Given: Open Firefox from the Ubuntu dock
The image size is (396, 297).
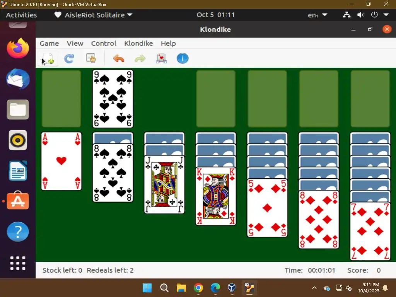Looking at the screenshot, I should (18, 48).
